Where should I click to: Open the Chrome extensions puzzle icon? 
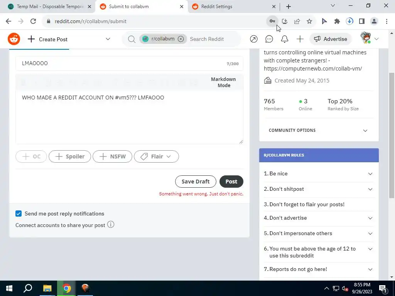[x=337, y=21]
